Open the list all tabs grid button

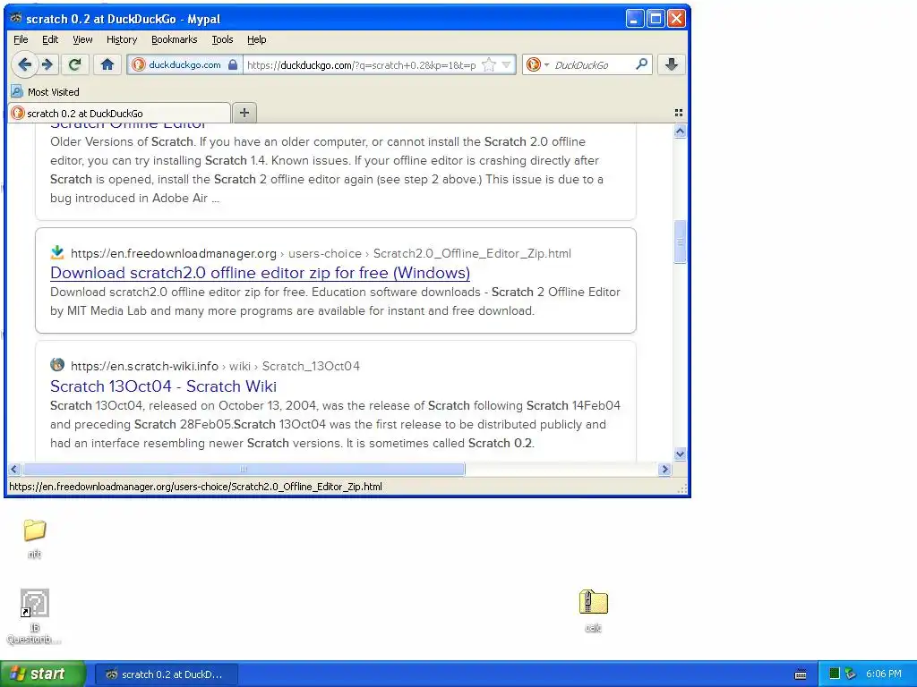click(679, 113)
